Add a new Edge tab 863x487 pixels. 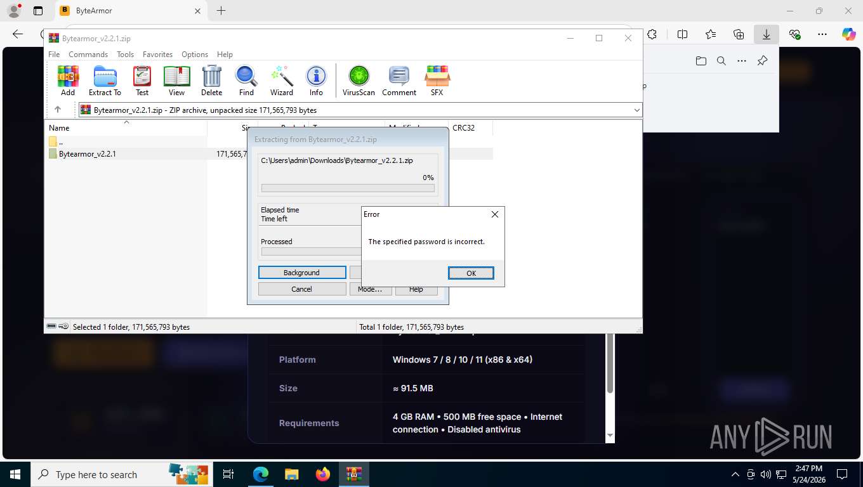pyautogui.click(x=221, y=11)
